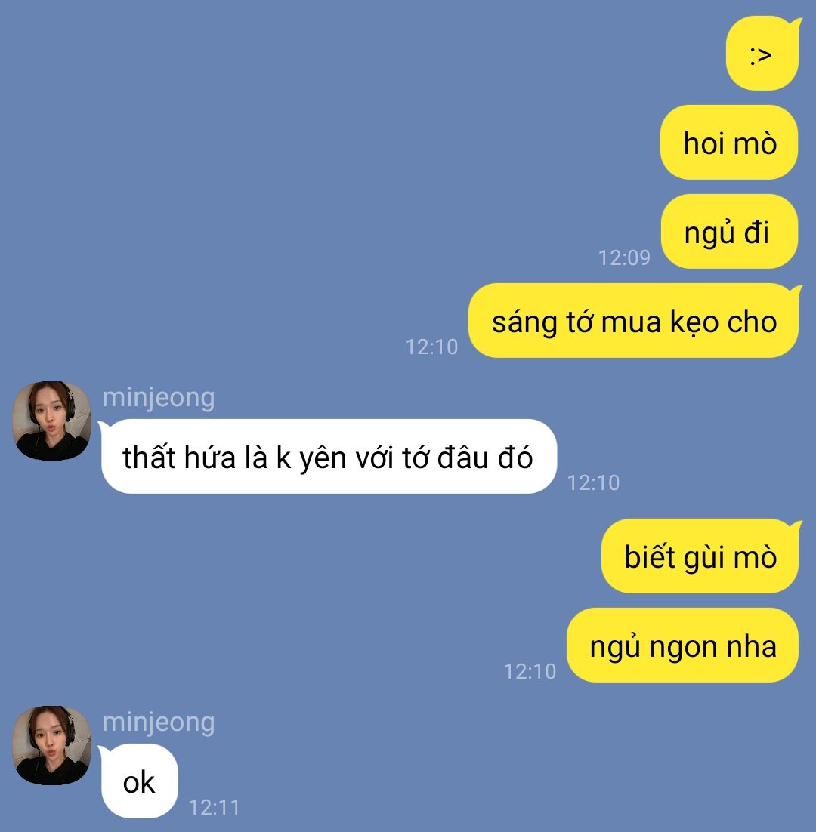
Task: Select the 'ngủ ngon nha' message bubble
Action: point(682,646)
